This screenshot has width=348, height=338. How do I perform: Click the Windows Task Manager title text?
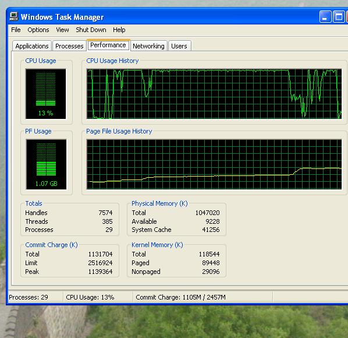coord(62,17)
